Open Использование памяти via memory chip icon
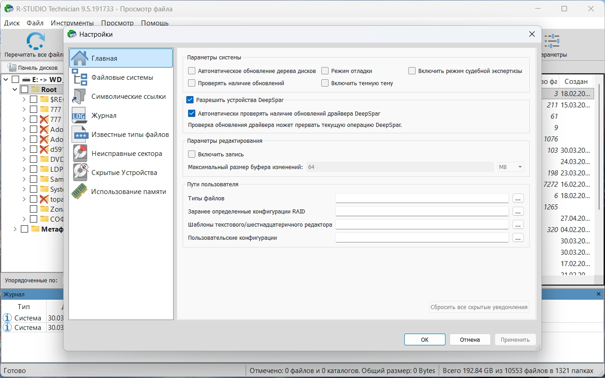This screenshot has width=605, height=378. (80, 191)
